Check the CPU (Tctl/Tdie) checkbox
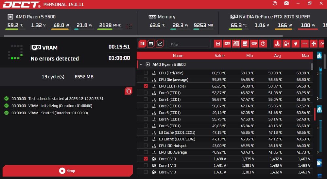 146,73
